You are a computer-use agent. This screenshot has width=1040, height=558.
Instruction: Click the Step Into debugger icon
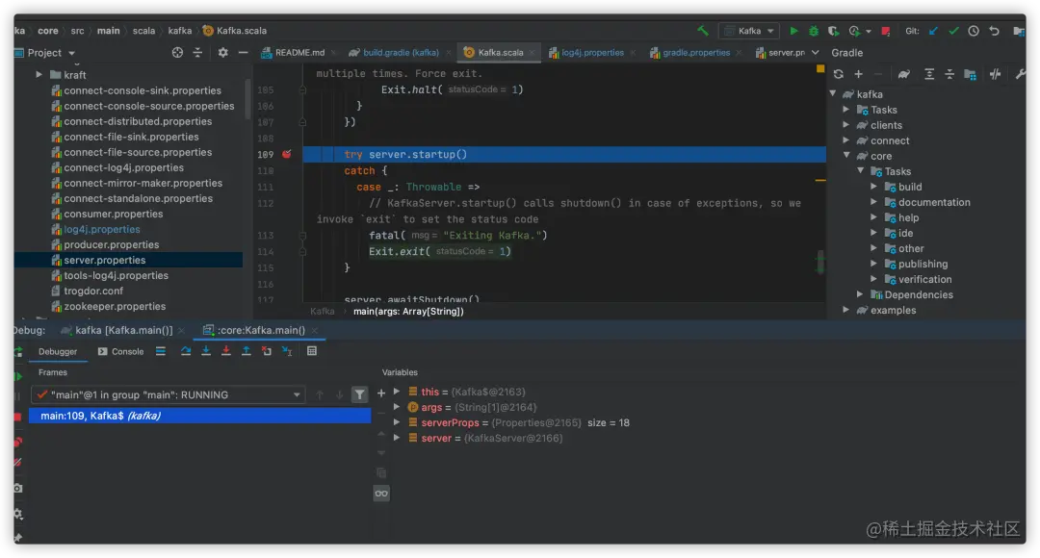coord(206,351)
